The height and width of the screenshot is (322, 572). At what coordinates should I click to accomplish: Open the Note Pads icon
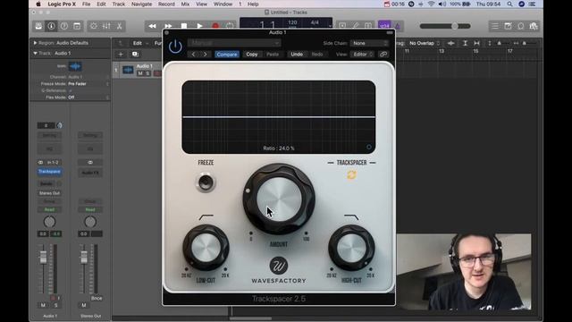coord(508,26)
